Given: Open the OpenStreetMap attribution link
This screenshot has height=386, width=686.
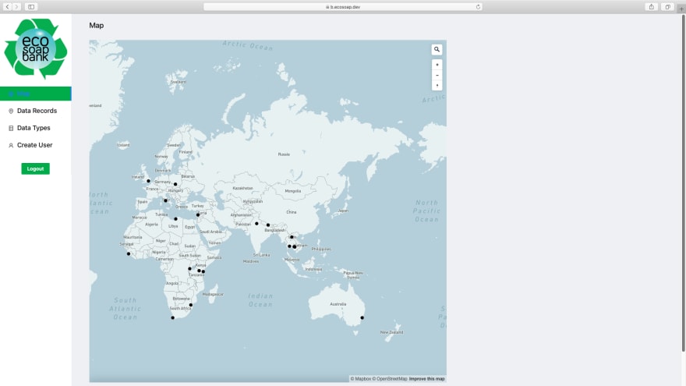Looking at the screenshot, I should click(x=390, y=378).
